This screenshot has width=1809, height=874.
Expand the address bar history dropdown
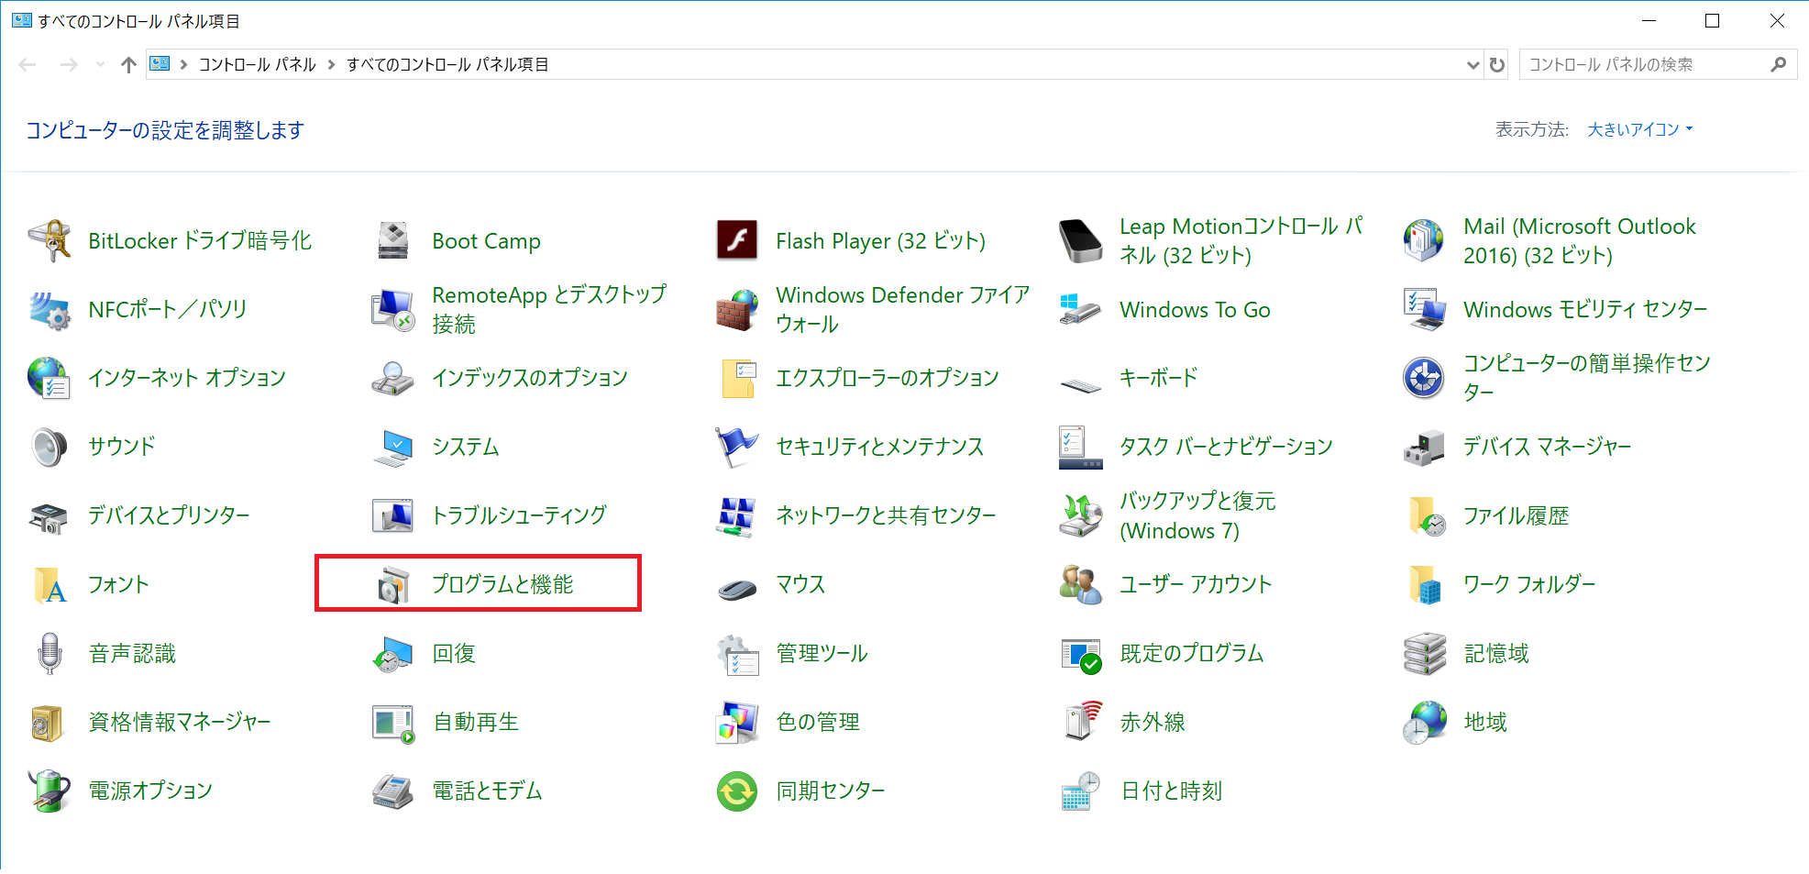tap(1473, 65)
